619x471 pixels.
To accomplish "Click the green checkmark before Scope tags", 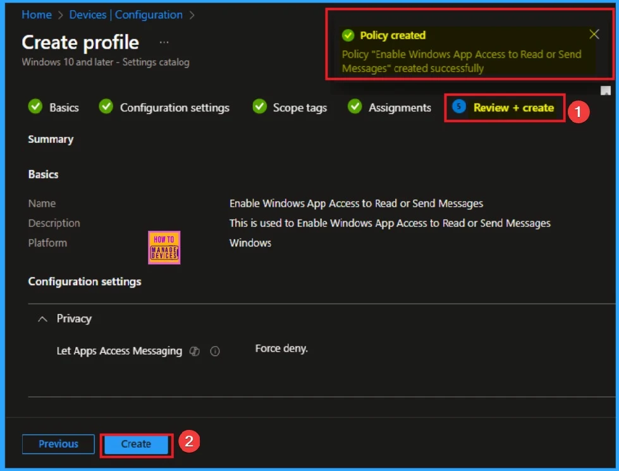I will click(259, 107).
